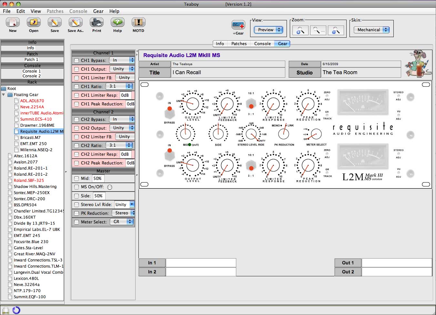
Task: Check the CH1 Bypass checkbox
Action: point(76,60)
